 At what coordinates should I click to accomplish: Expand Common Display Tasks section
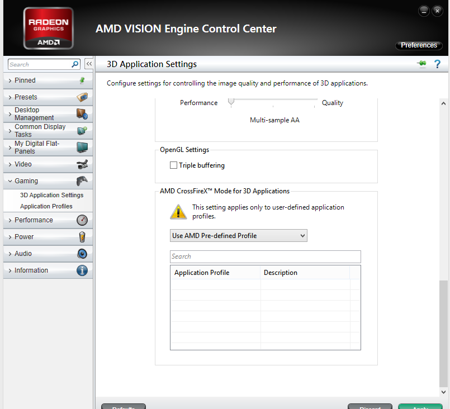click(48, 131)
